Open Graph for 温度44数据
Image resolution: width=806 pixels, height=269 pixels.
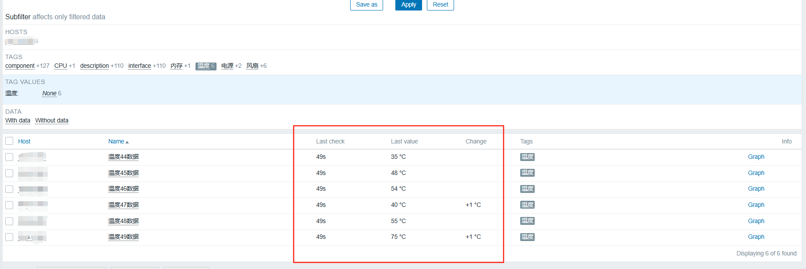756,157
